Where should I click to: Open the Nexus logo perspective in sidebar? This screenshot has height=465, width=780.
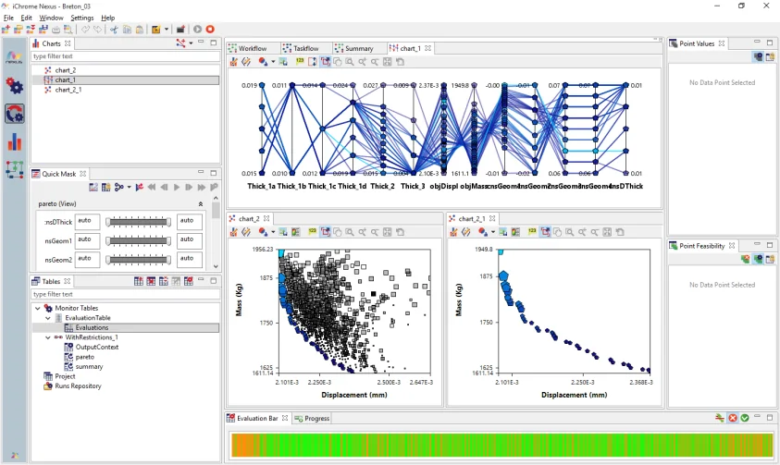(x=14, y=57)
